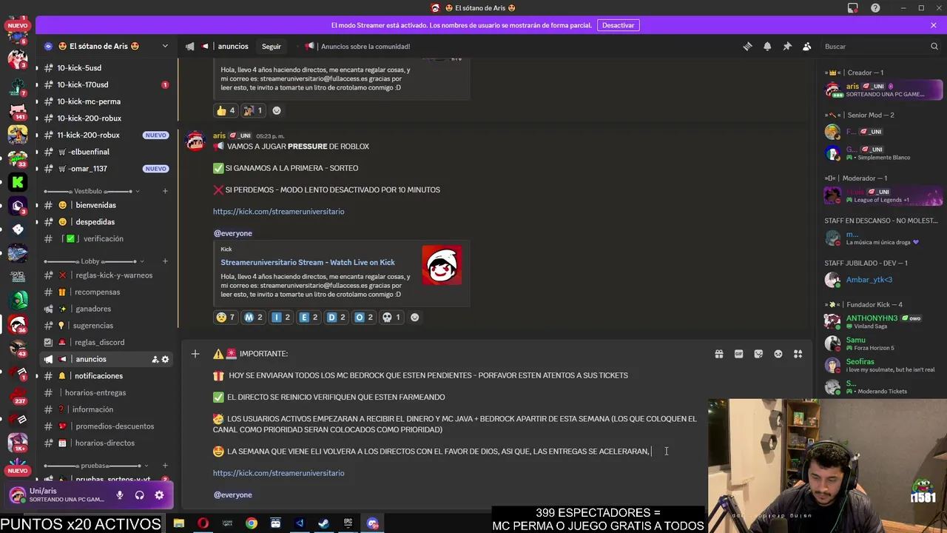The height and width of the screenshot is (533, 947).
Task: Open notification settings bell icon
Action: pyautogui.click(x=767, y=46)
